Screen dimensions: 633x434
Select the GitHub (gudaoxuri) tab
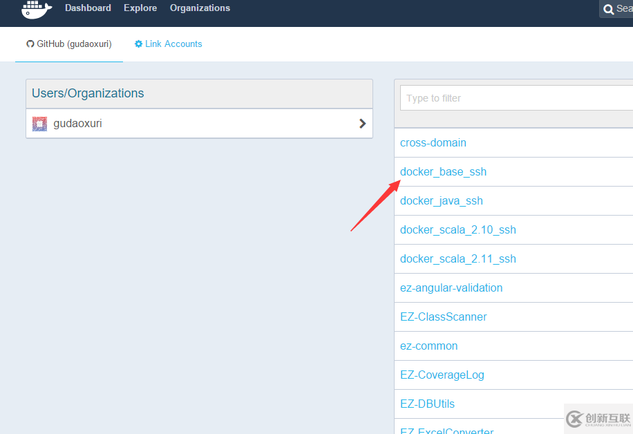[x=69, y=44]
